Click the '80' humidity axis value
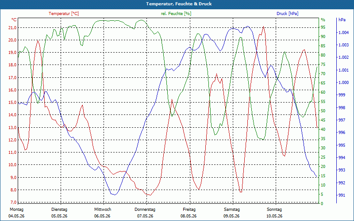The image size is (354, 221). tap(323, 55)
